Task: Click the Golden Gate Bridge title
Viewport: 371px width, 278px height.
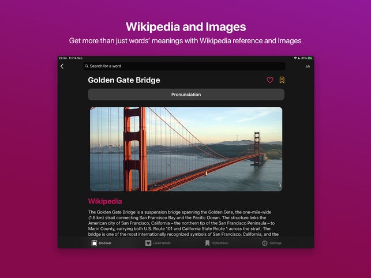Action: 124,80
